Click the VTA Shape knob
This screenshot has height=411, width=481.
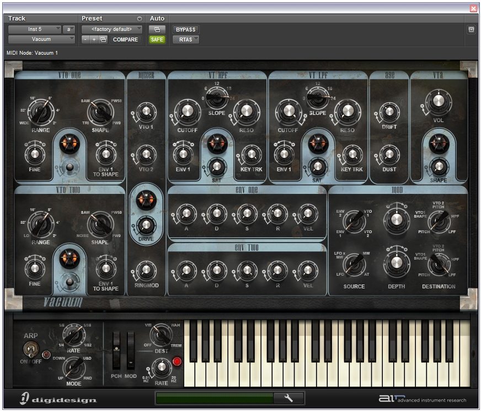tap(439, 166)
